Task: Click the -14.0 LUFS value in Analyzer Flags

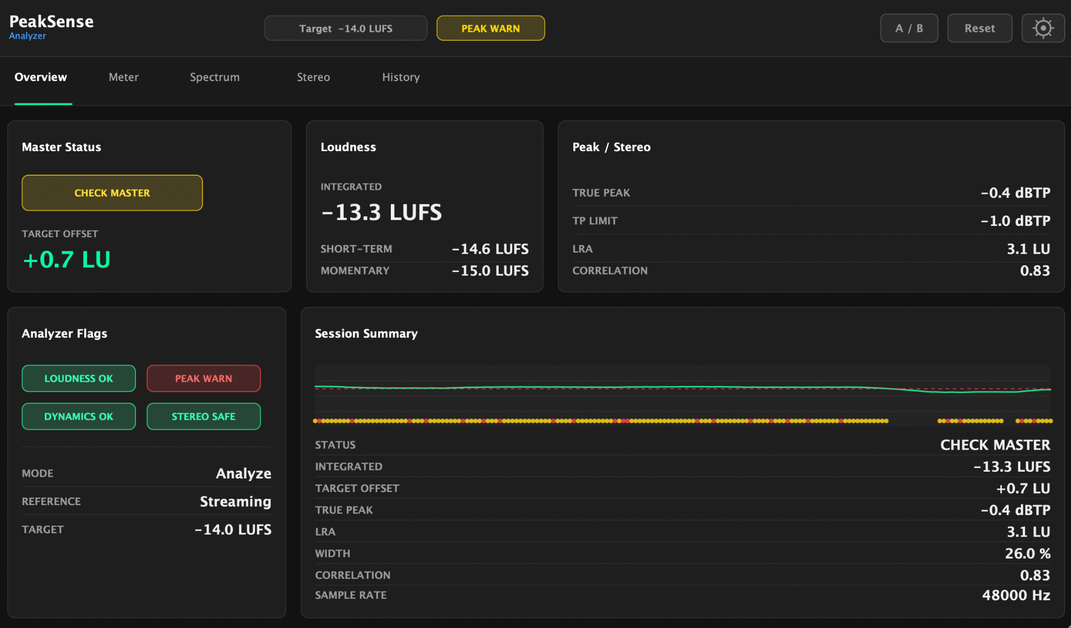Action: [x=233, y=530]
